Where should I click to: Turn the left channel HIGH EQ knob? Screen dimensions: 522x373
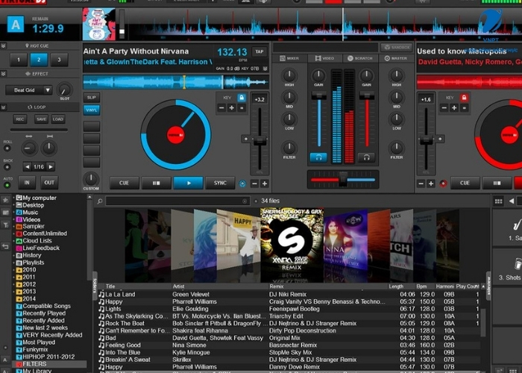[x=289, y=75]
